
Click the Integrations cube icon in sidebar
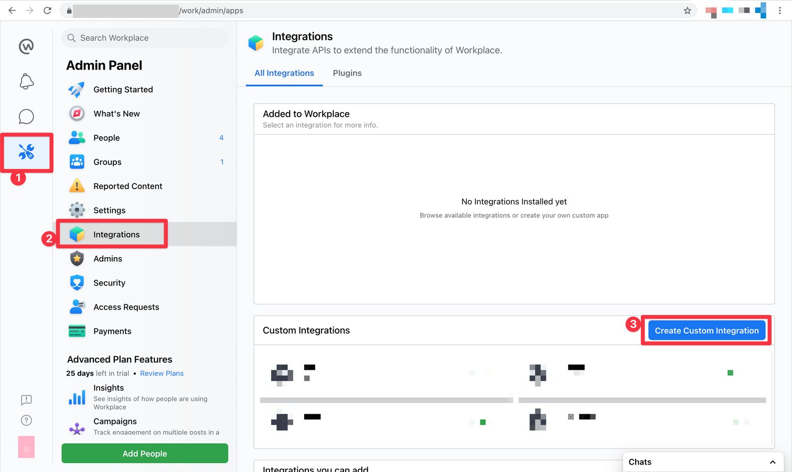point(77,234)
